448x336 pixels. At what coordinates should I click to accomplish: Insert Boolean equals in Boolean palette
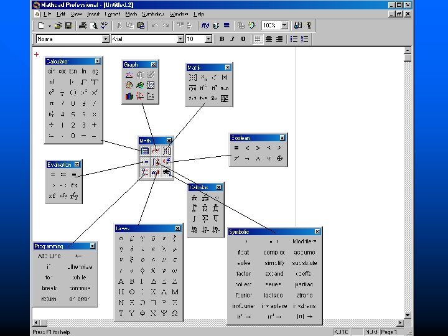[x=236, y=148]
